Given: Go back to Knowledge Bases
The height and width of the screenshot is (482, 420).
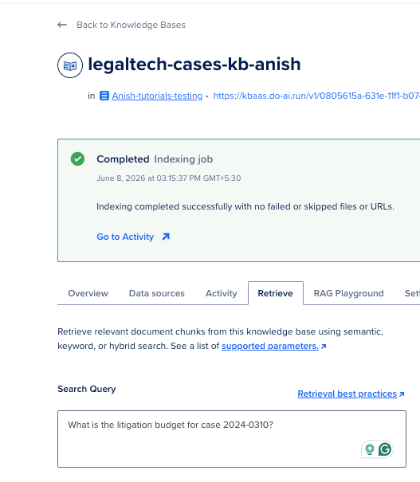Looking at the screenshot, I should click(x=131, y=25).
